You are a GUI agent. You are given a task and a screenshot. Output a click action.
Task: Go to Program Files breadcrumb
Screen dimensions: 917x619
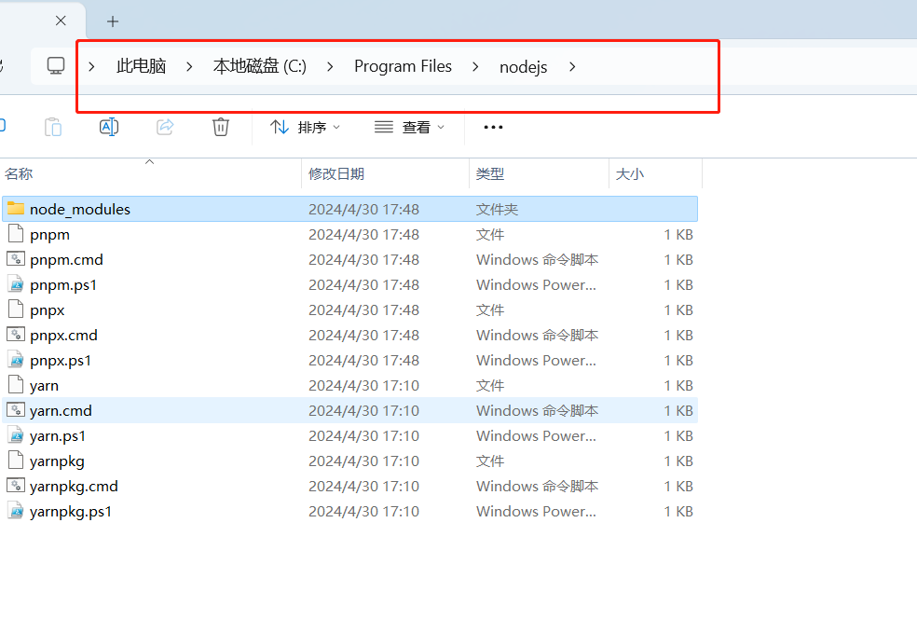point(403,66)
